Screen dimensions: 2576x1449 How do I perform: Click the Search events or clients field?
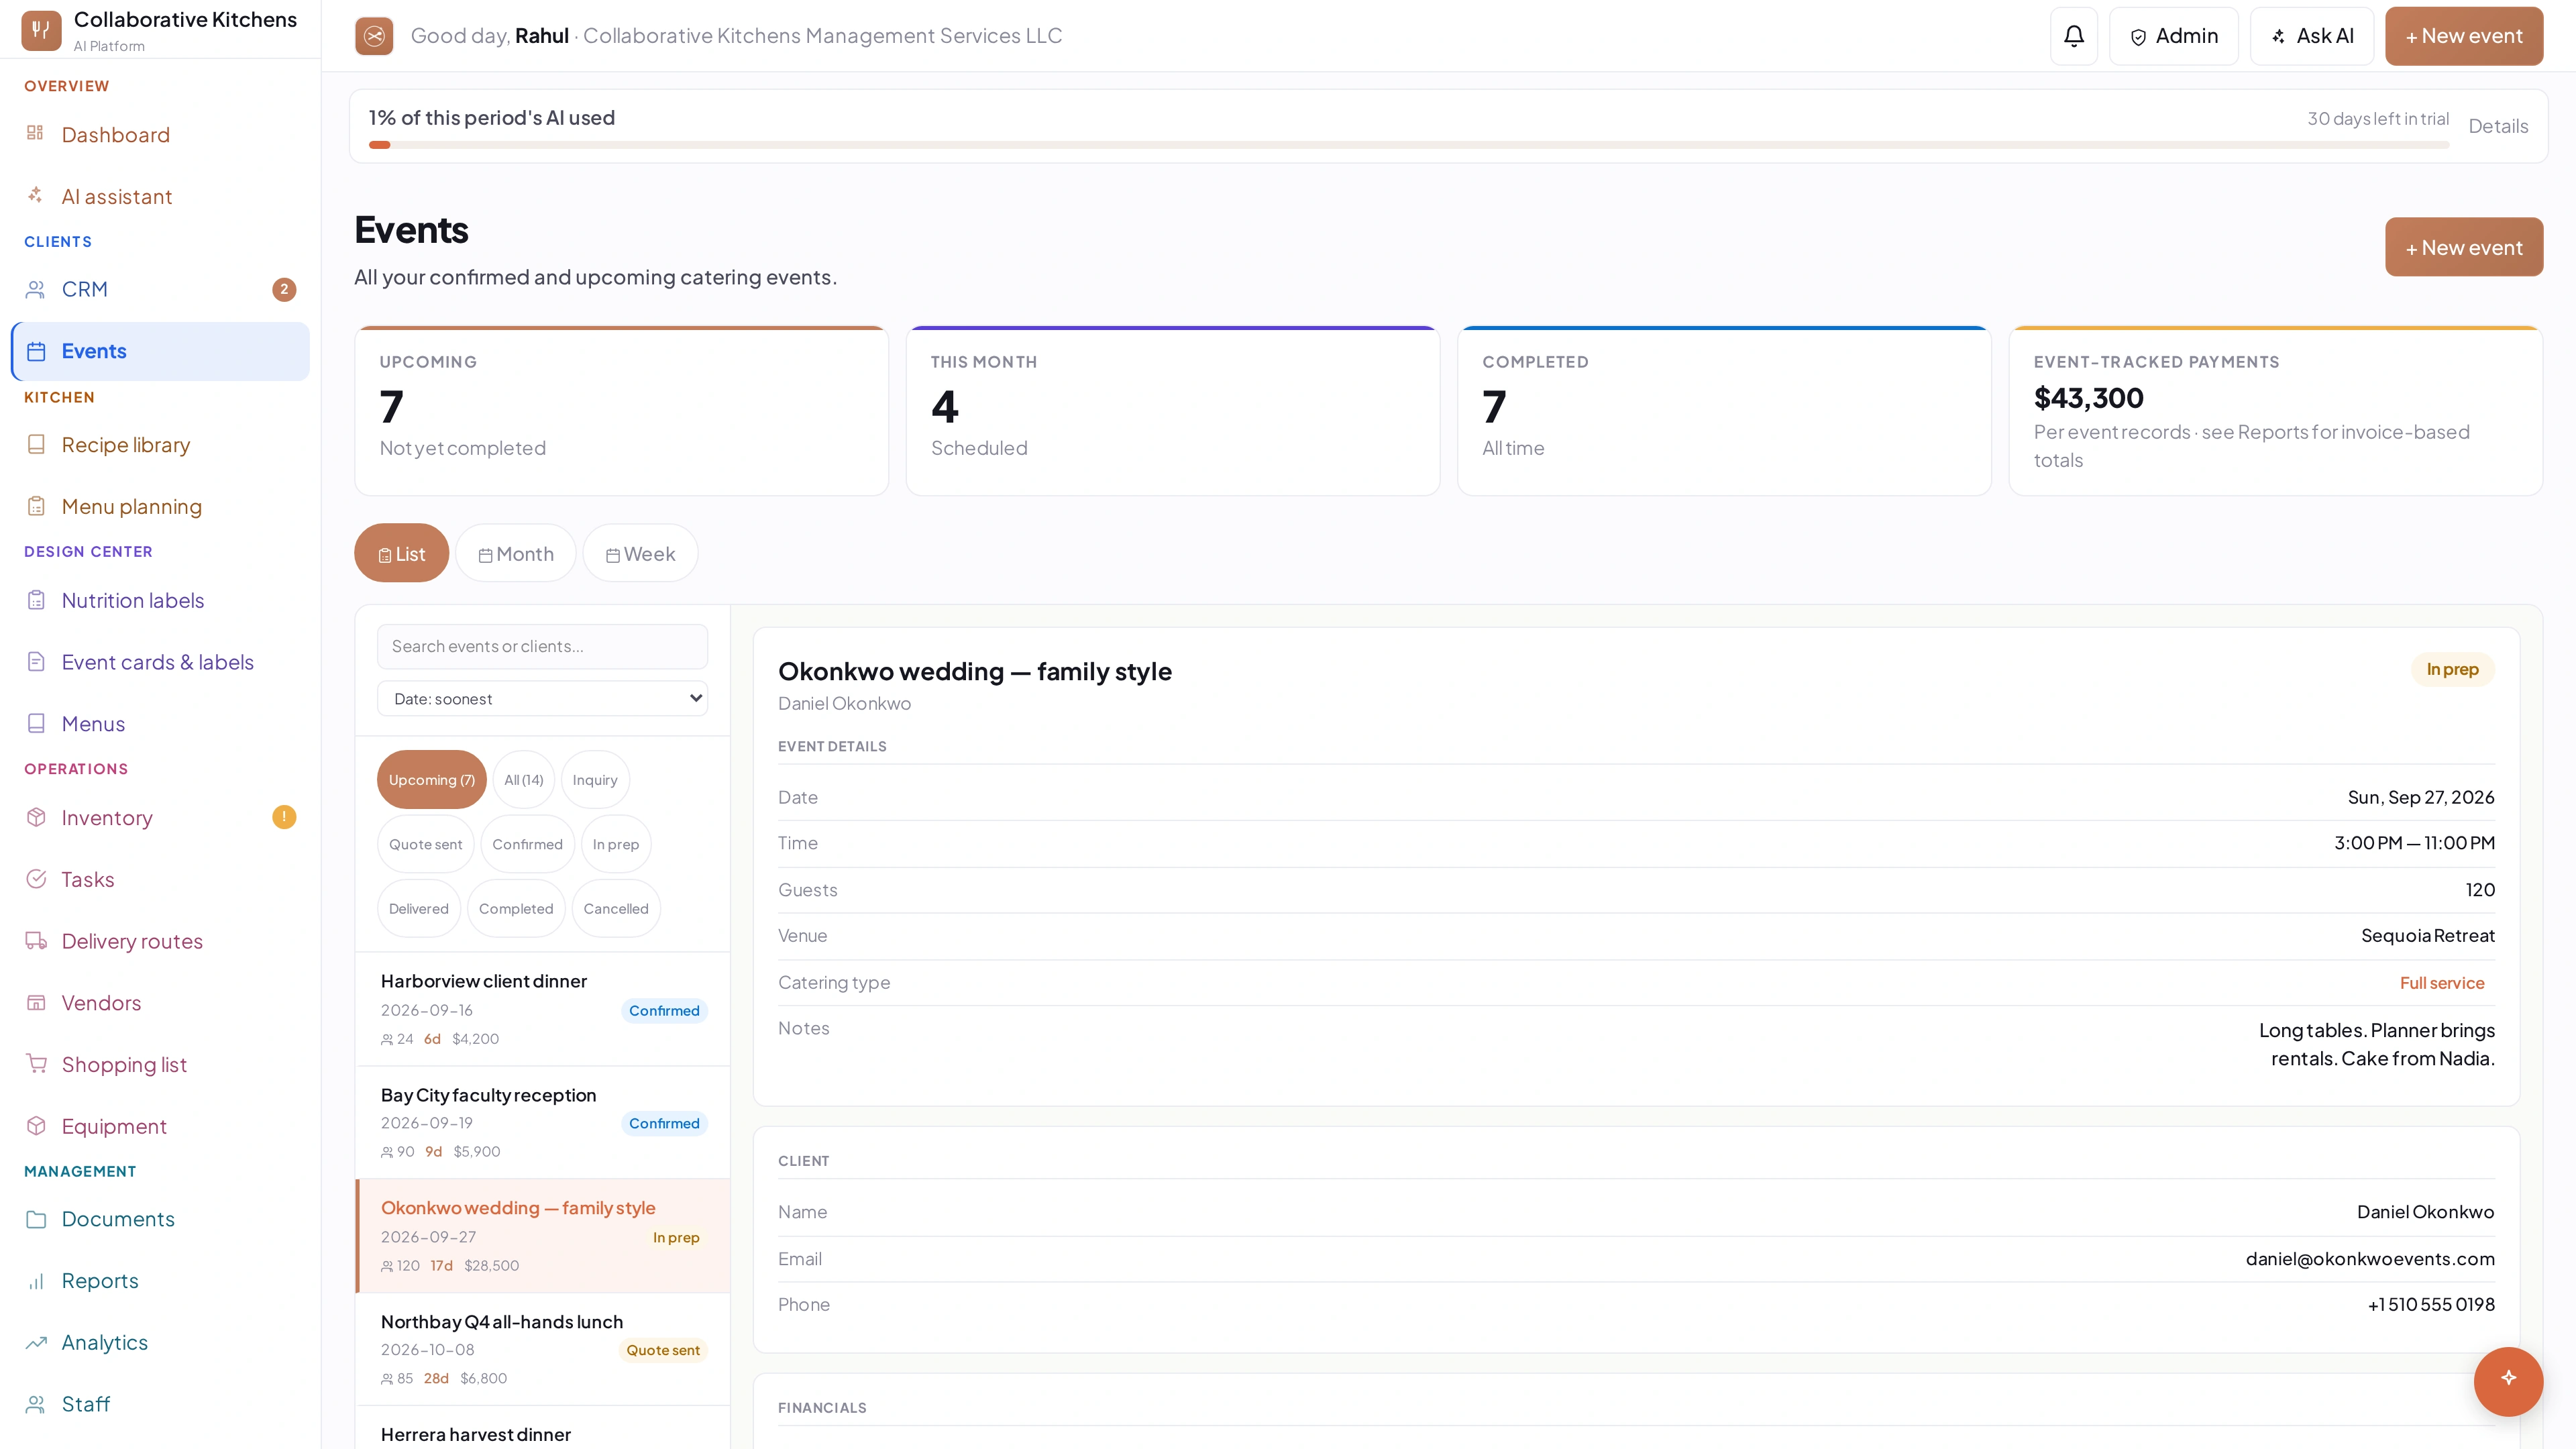tap(542, 647)
